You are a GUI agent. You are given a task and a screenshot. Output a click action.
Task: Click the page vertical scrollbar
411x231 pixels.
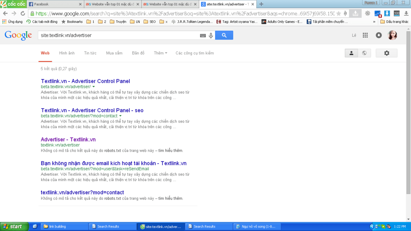click(409, 113)
